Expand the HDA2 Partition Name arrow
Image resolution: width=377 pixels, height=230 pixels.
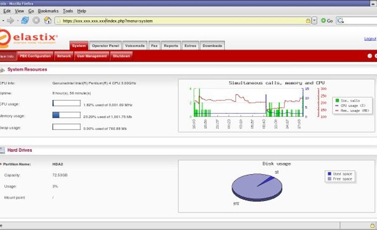click(1, 164)
